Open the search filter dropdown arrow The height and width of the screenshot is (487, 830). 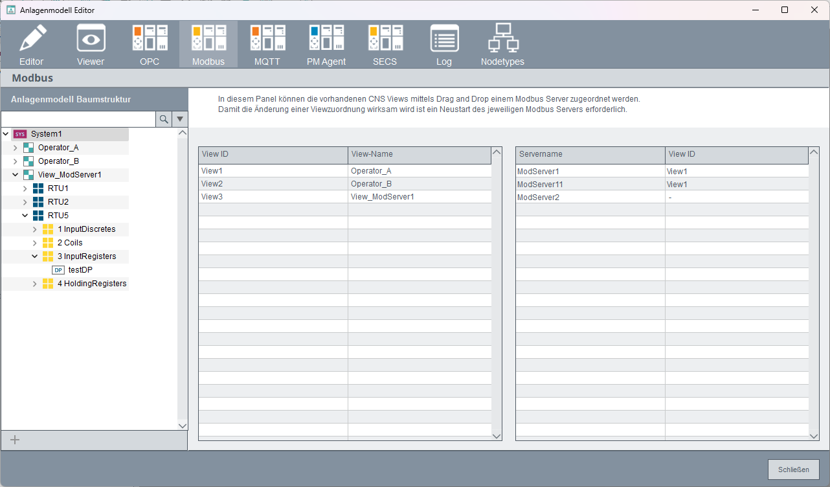[x=180, y=119]
